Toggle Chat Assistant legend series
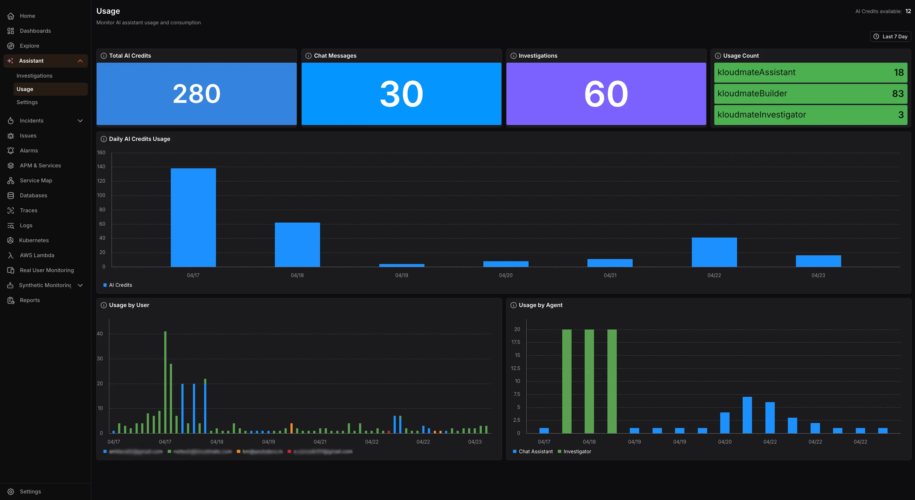 [x=533, y=451]
